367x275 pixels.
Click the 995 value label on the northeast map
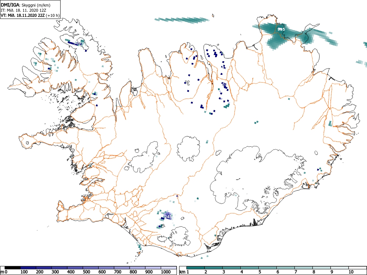coord(281,29)
